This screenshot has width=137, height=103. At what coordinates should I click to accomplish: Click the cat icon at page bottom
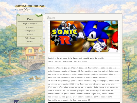16,100
